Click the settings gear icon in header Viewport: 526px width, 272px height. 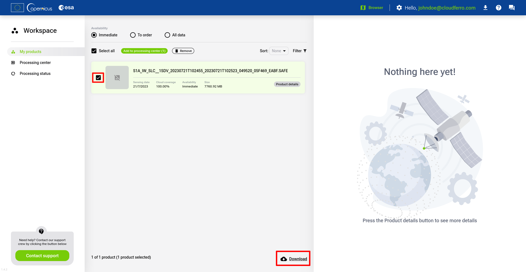pos(399,8)
